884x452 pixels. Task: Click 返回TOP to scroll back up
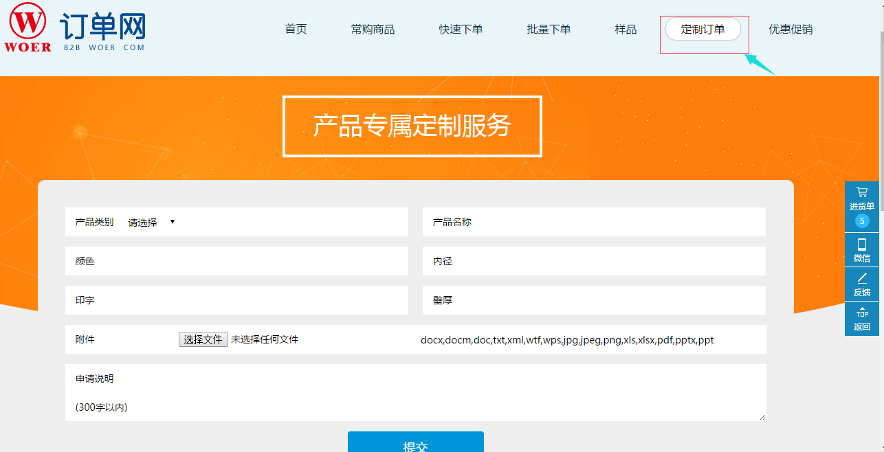(x=861, y=319)
